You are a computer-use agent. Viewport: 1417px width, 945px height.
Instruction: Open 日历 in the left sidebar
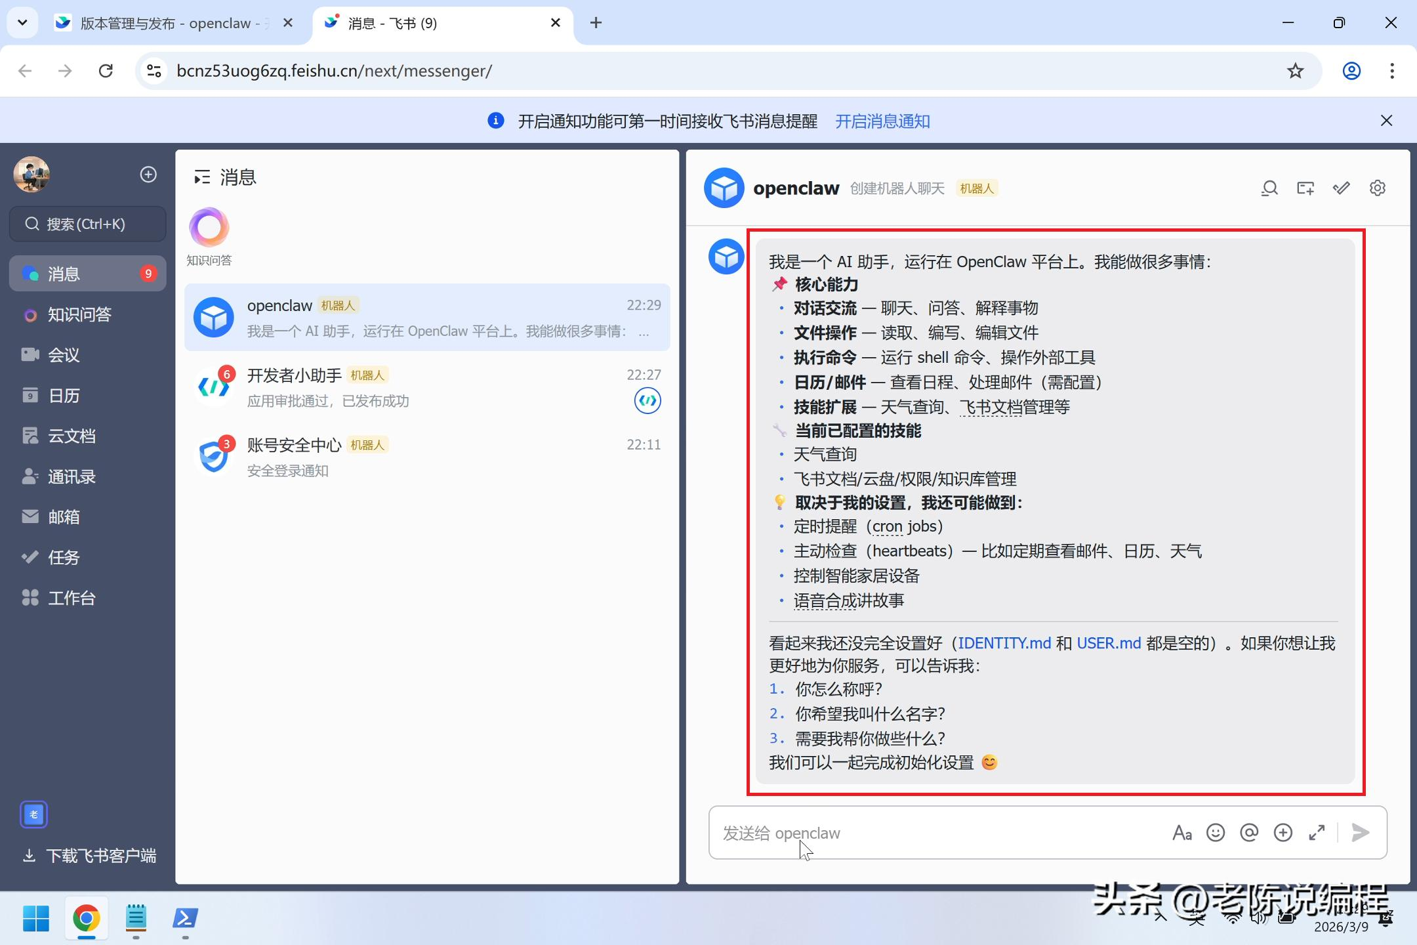[64, 396]
